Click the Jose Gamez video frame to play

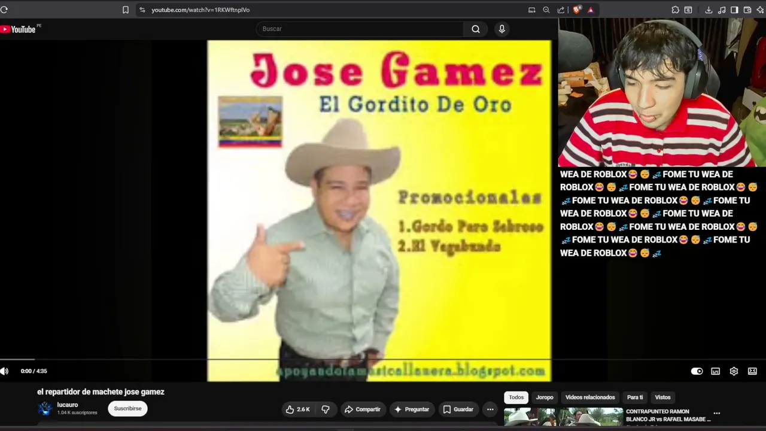click(x=379, y=211)
